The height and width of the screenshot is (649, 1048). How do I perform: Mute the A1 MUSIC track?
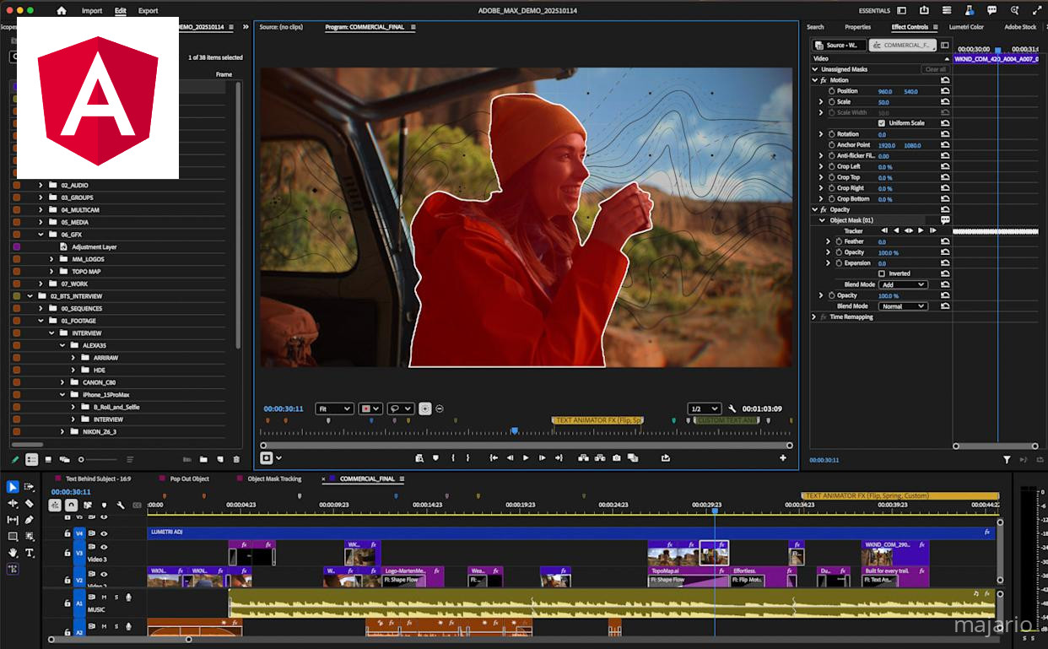[105, 598]
